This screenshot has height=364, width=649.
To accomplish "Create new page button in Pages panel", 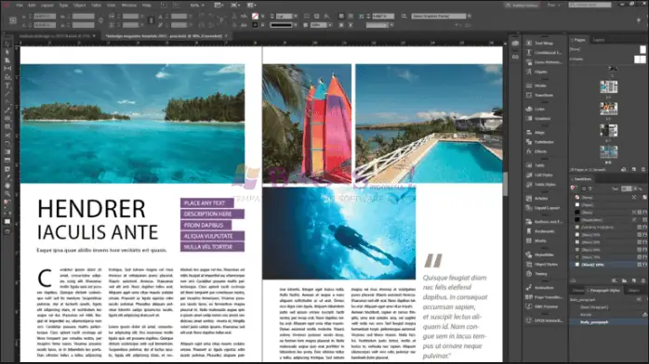I will pyautogui.click(x=634, y=169).
